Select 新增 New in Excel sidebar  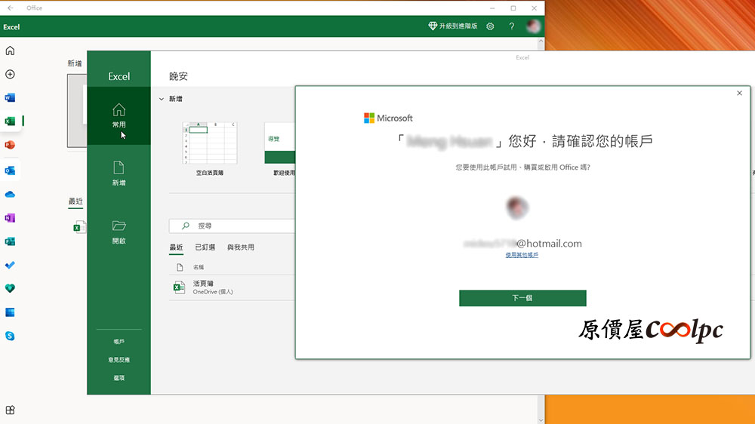coord(119,174)
